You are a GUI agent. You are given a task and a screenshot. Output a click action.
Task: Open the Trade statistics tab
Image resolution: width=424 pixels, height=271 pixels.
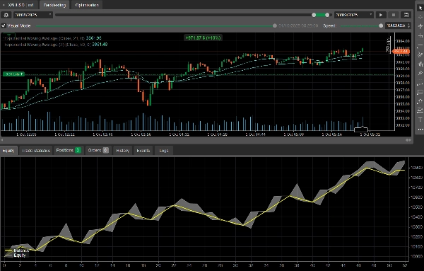tap(36, 151)
